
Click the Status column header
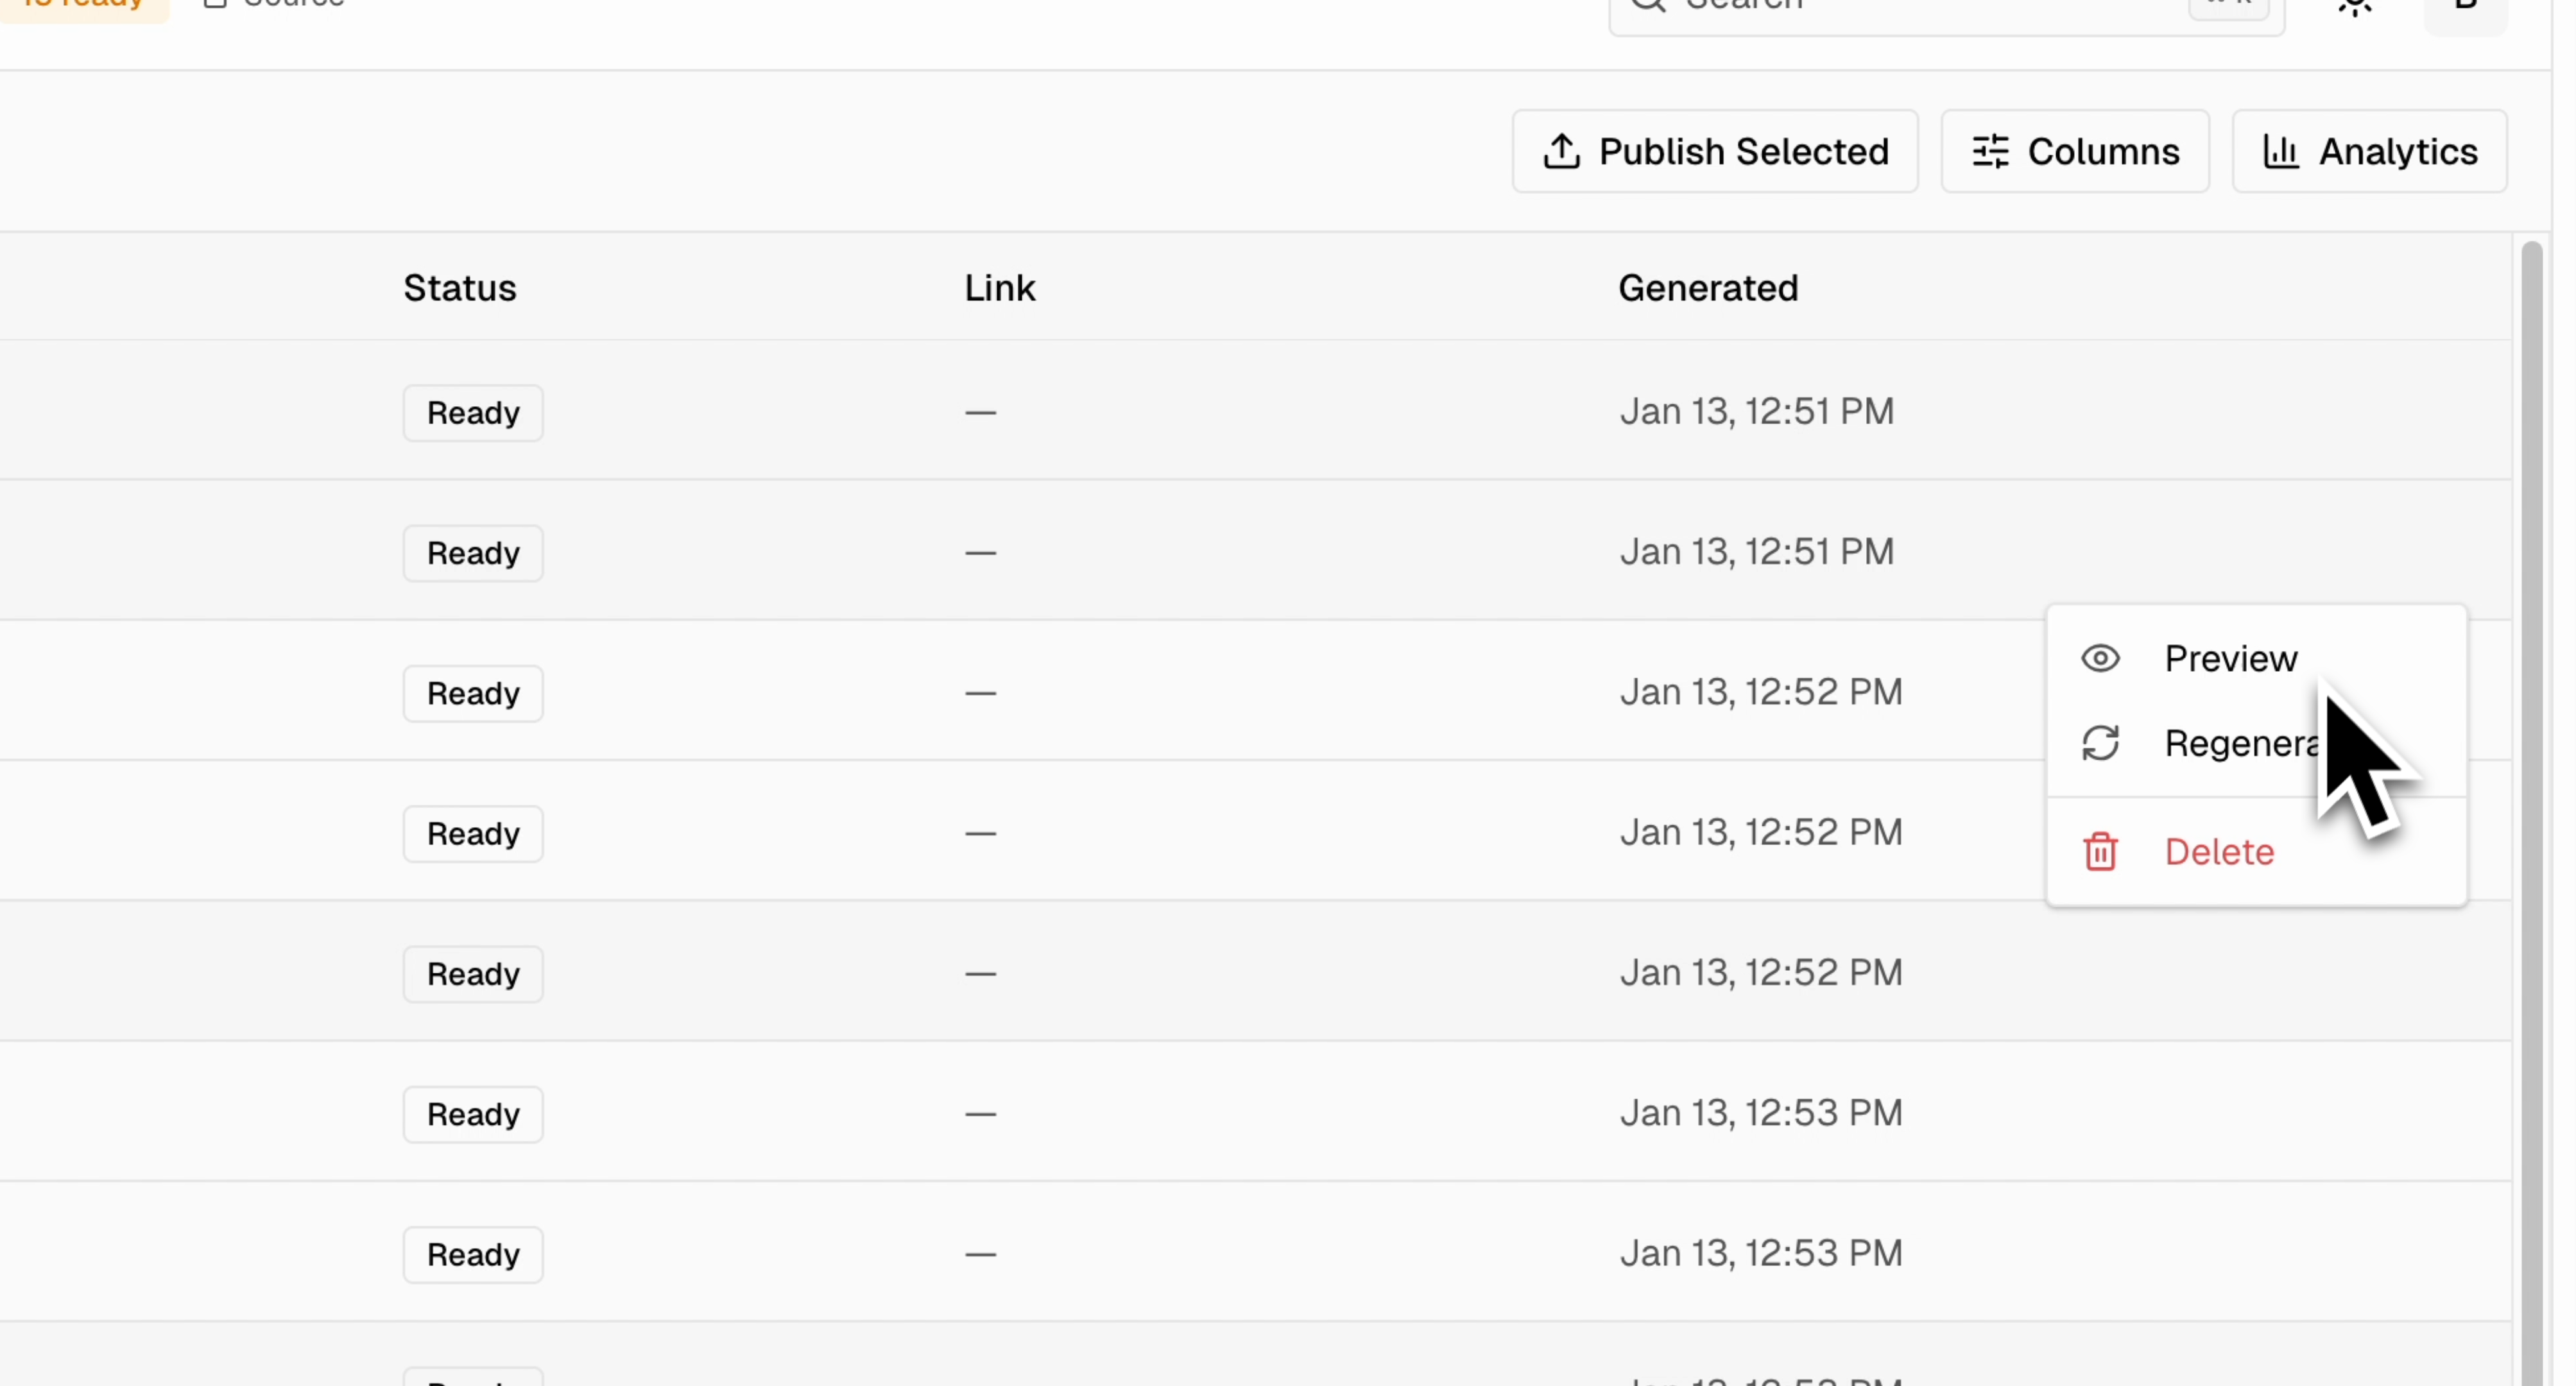click(460, 289)
